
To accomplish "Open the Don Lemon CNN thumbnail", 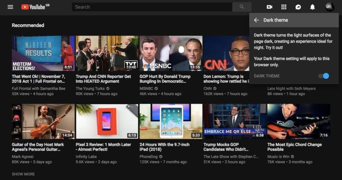I will click(226, 53).
